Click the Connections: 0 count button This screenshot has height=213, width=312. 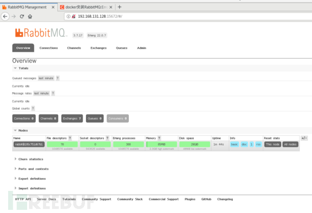pyautogui.click(x=24, y=119)
